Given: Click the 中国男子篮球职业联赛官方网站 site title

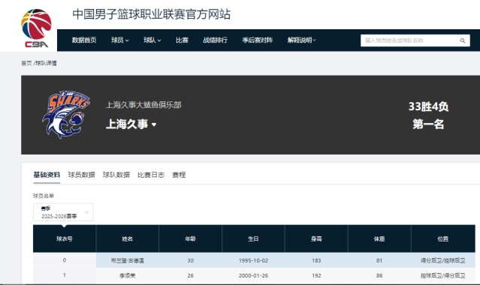Looking at the screenshot, I should pos(152,14).
